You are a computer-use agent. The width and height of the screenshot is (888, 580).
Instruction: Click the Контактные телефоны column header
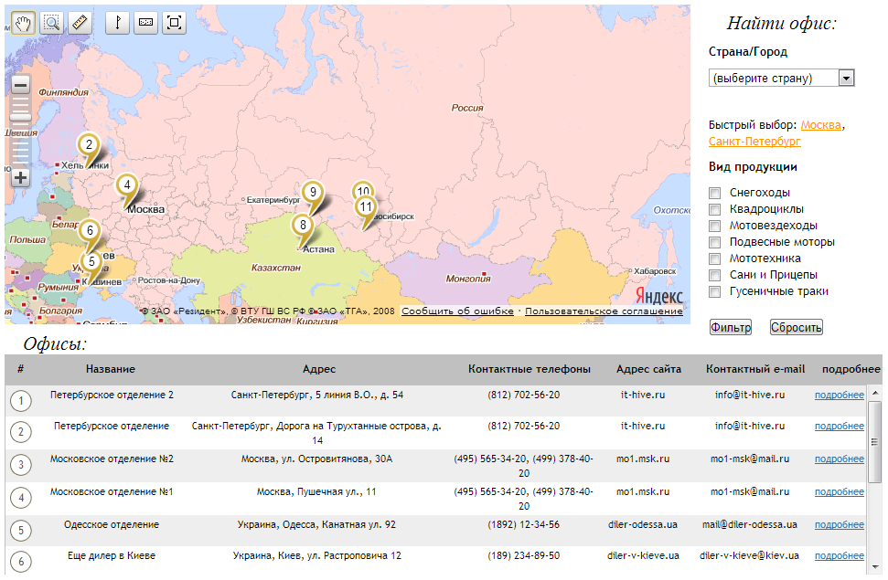tap(529, 369)
